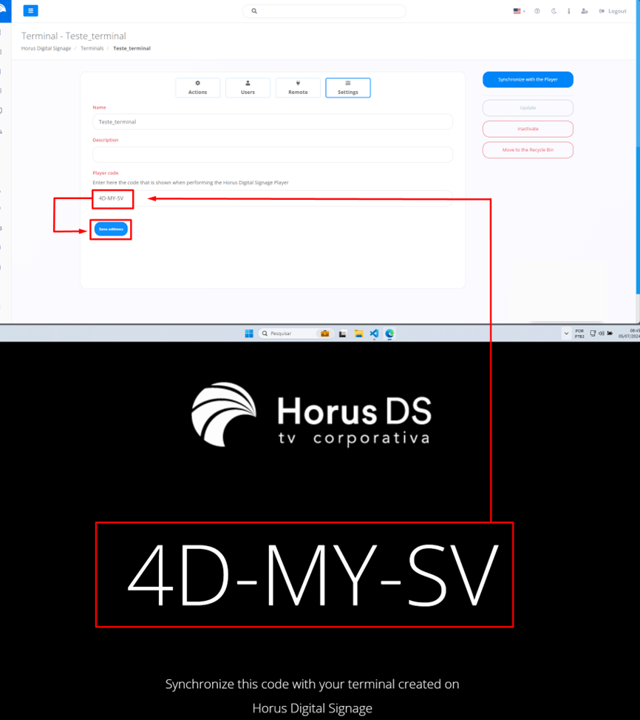Image resolution: width=640 pixels, height=720 pixels.
Task: Switch to the Users tab
Action: 248,87
